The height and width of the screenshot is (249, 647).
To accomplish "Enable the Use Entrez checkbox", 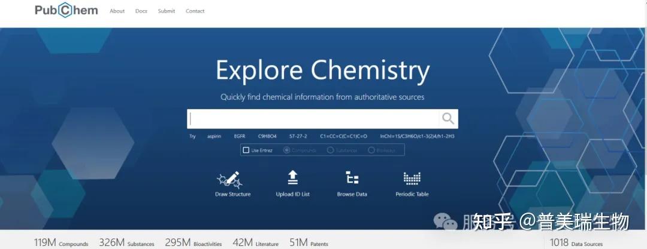I will click(246, 150).
